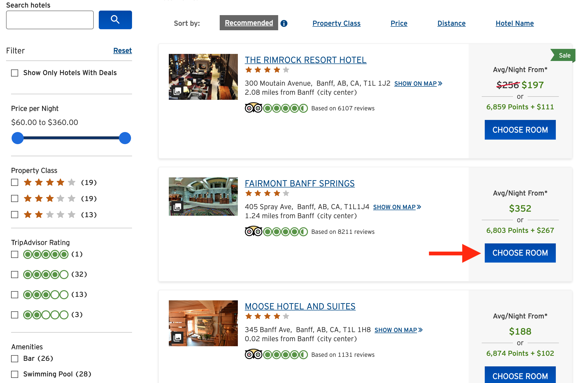The width and height of the screenshot is (580, 383).
Task: Show Fairmont Banff Springs on map
Action: coord(397,207)
